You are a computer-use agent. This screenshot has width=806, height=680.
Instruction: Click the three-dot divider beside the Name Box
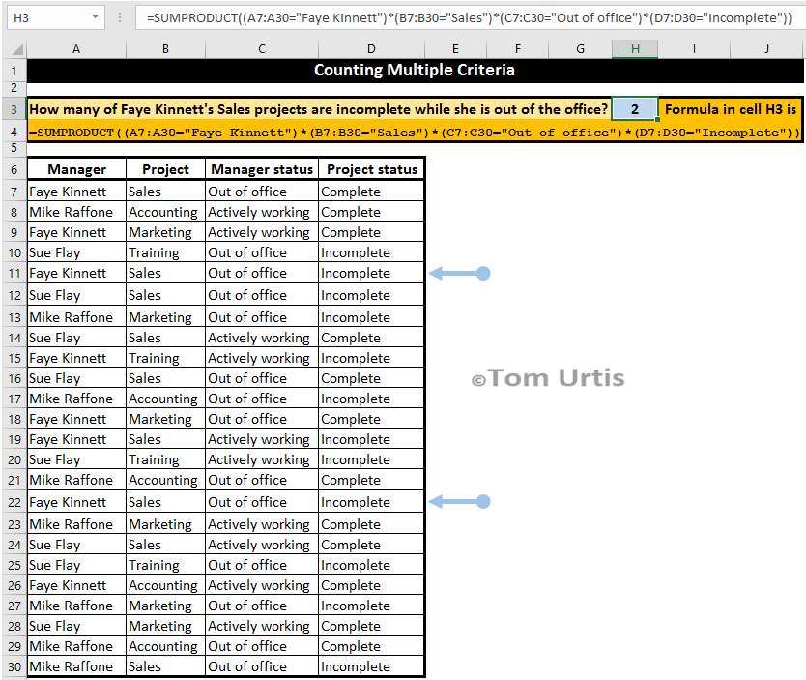118,18
